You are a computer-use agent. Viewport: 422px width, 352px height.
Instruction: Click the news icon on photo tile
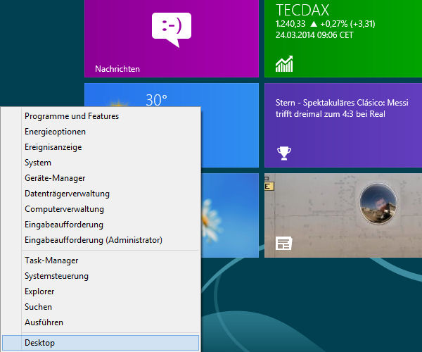click(283, 244)
